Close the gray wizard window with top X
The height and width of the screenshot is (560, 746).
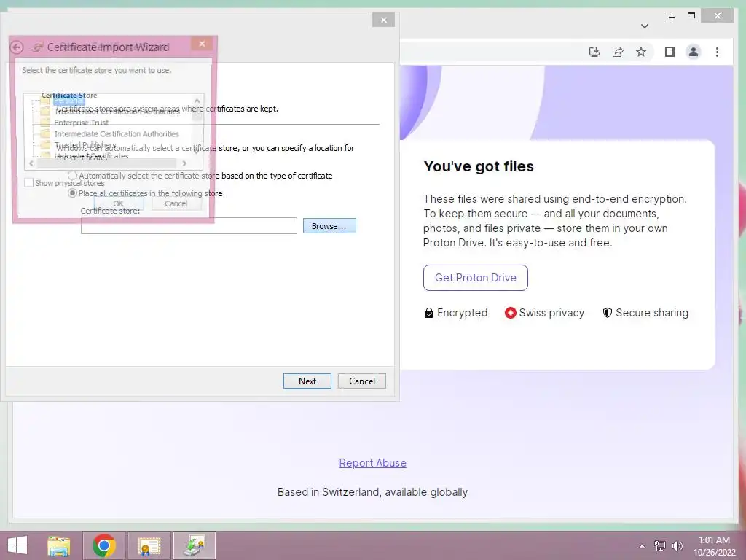click(383, 20)
